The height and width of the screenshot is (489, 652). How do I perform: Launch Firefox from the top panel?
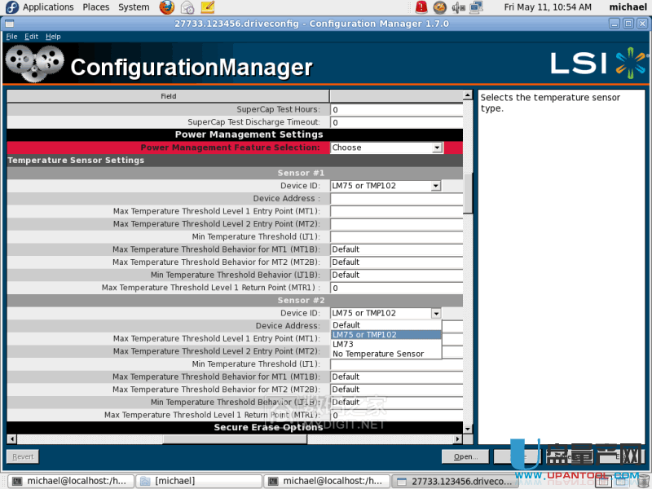click(x=167, y=7)
